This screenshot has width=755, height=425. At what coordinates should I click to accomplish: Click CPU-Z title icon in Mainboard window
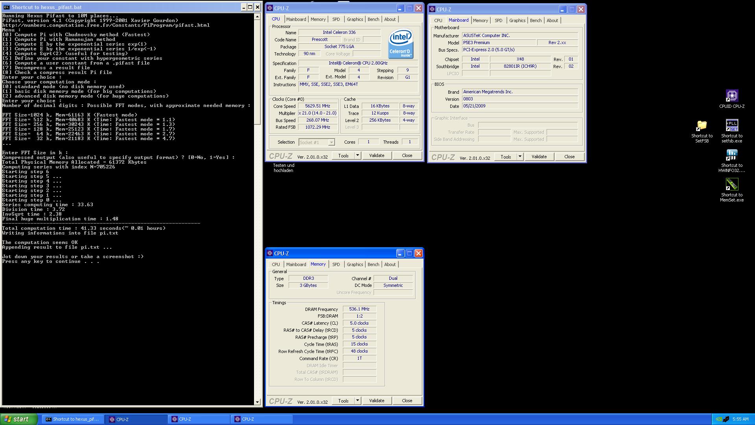click(x=432, y=9)
